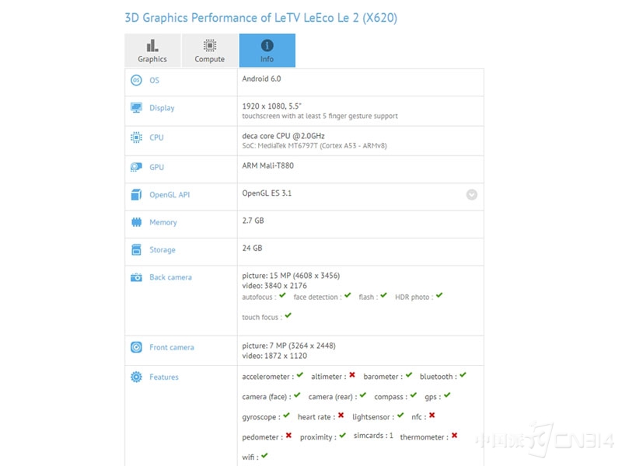
Task: Expand the OpenGL ES 3.1 details arrow
Action: click(x=472, y=195)
